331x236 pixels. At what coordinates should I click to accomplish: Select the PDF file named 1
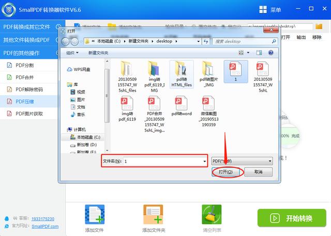(x=236, y=71)
